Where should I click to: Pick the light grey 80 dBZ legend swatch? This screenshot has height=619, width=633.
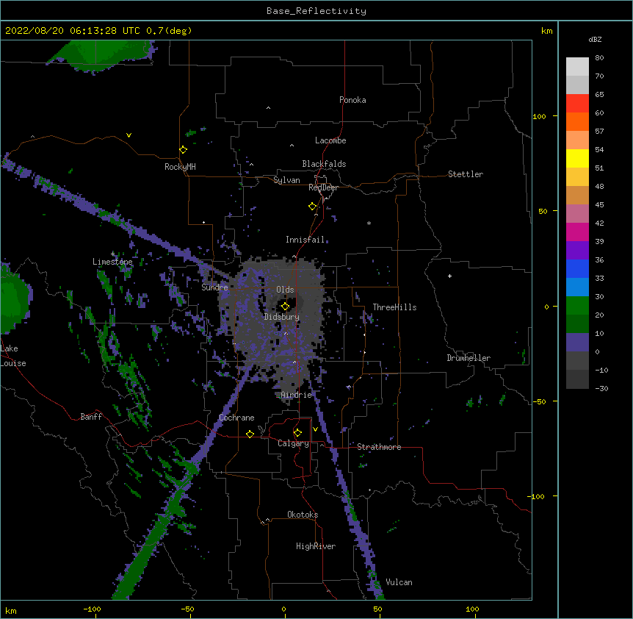pos(577,67)
